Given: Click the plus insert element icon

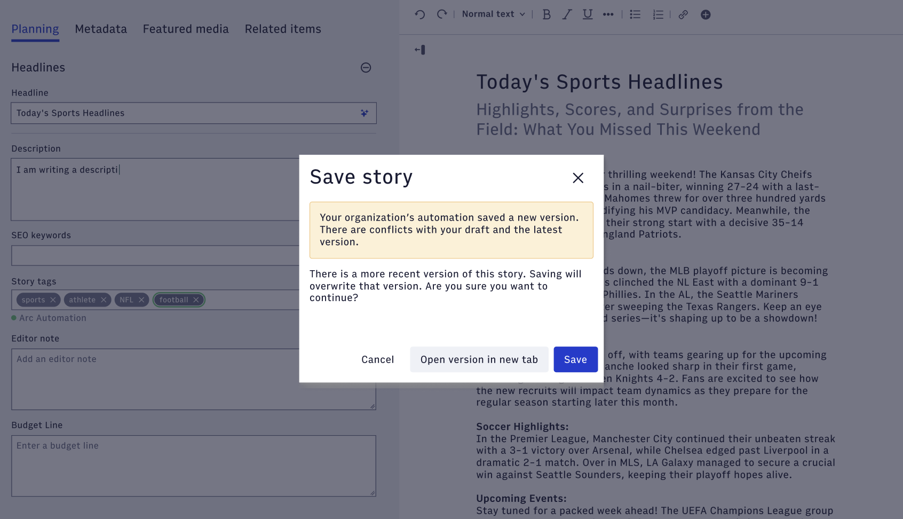Looking at the screenshot, I should click(x=706, y=14).
